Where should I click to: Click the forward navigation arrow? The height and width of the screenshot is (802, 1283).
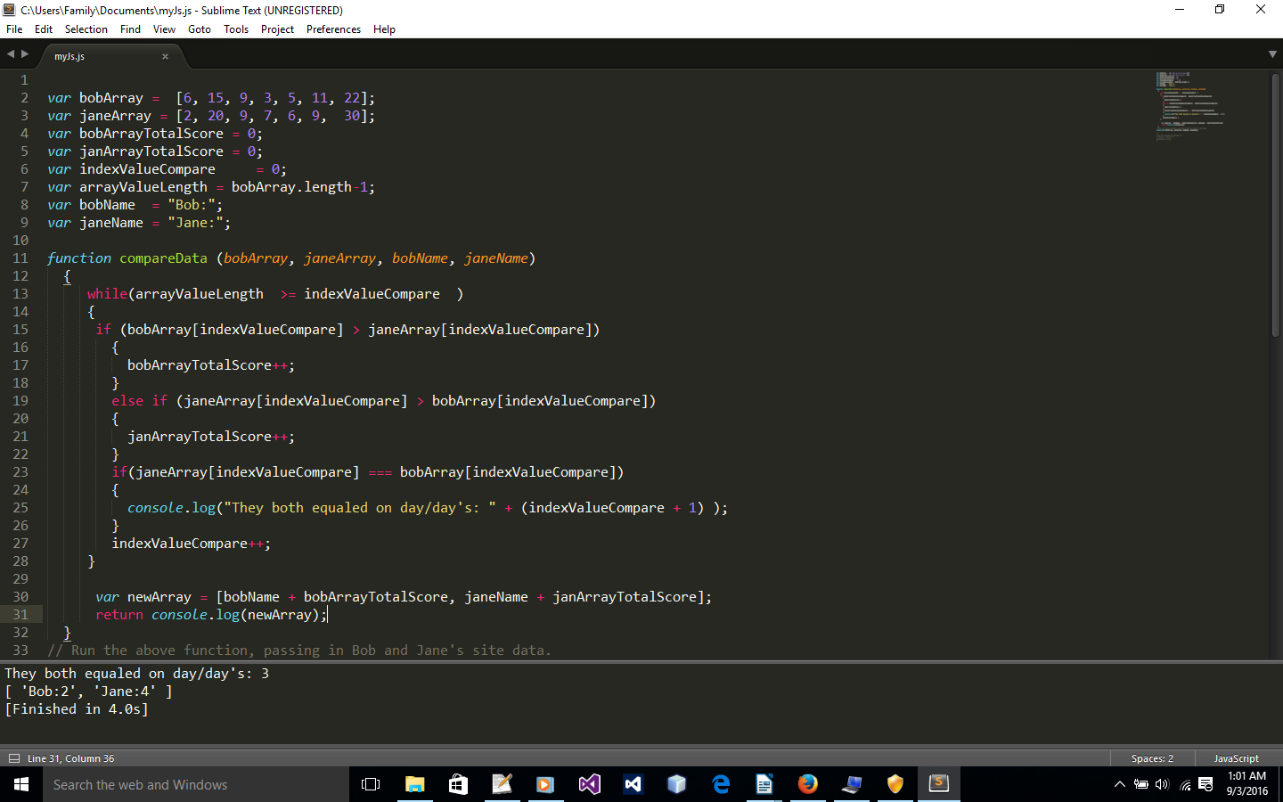(23, 53)
